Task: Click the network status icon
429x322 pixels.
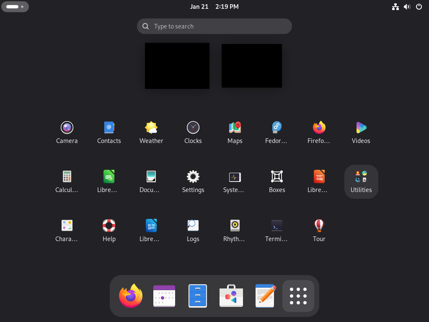Action: 395,7
